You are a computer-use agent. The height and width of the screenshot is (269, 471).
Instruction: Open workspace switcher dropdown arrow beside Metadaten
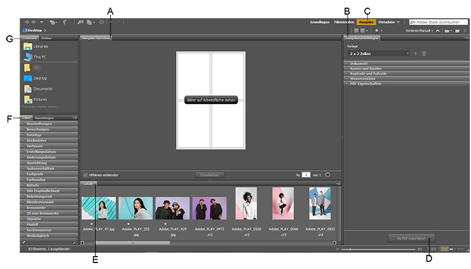point(398,22)
